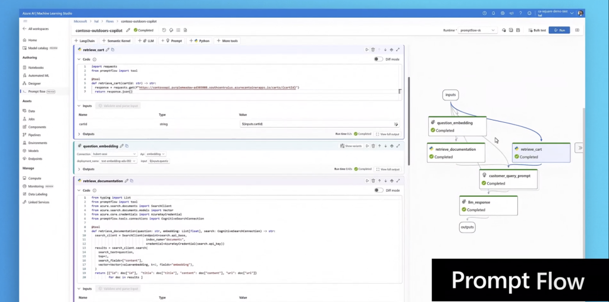Switch workspace via the ca-sejuare-demo-test dropdown
609x302 pixels.
(x=556, y=13)
